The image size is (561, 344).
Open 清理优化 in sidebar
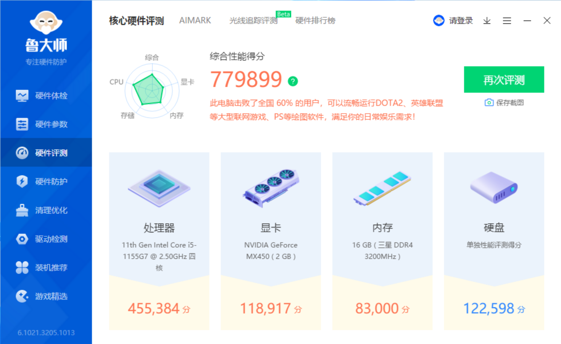[x=46, y=210]
